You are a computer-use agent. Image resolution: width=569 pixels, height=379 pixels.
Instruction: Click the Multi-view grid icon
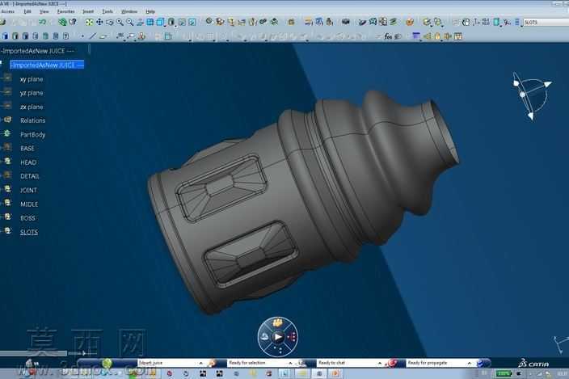pos(150,22)
